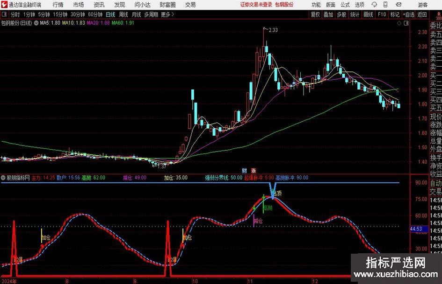Click the 加仓: 35.00 indicator value
The image size is (442, 284).
coord(175,178)
